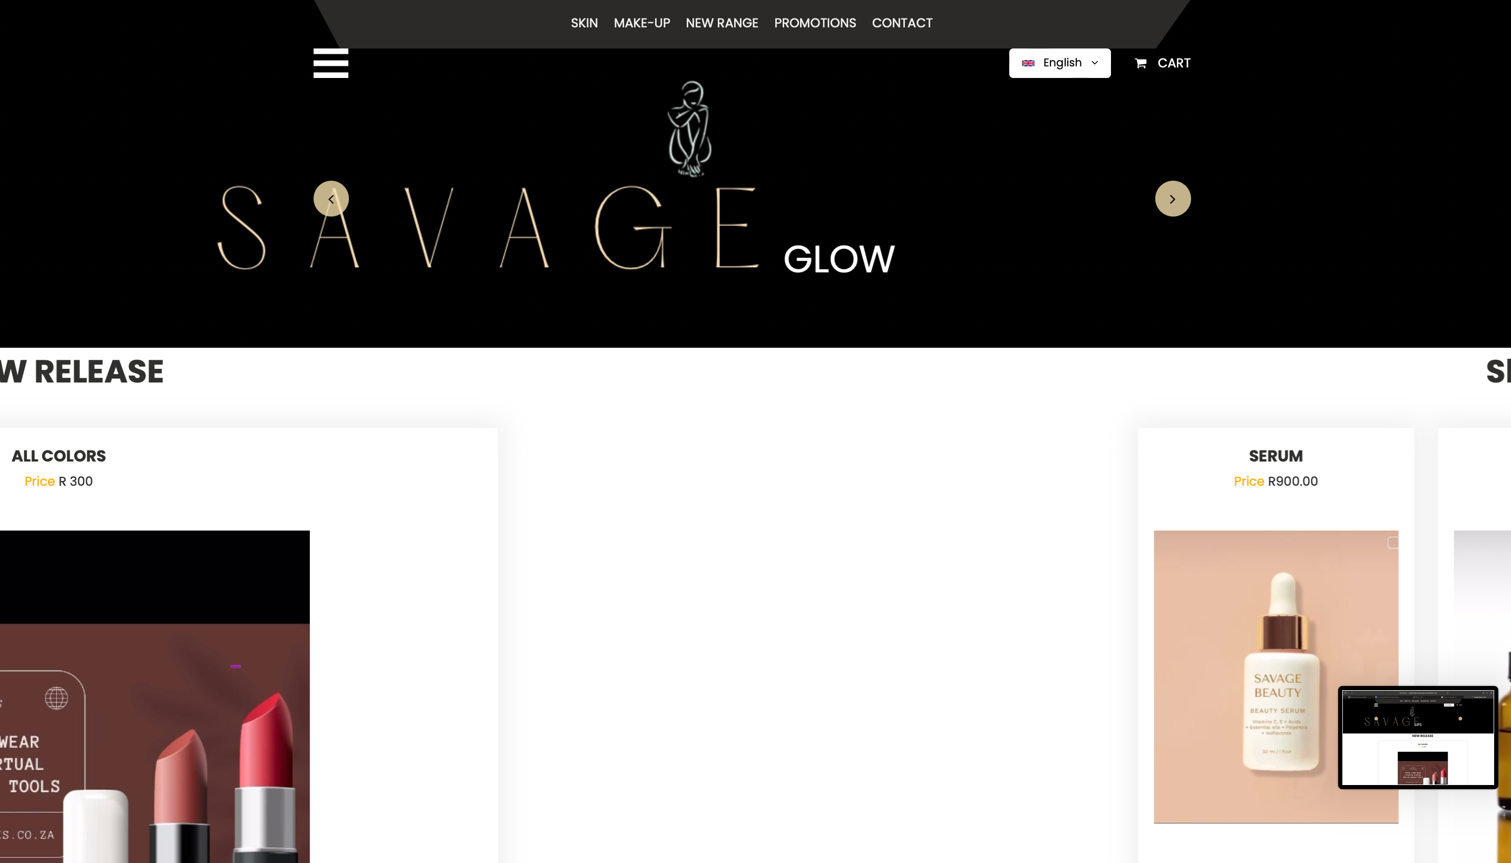1511x863 pixels.
Task: Click the Savage woman figure logo
Action: [x=689, y=129]
